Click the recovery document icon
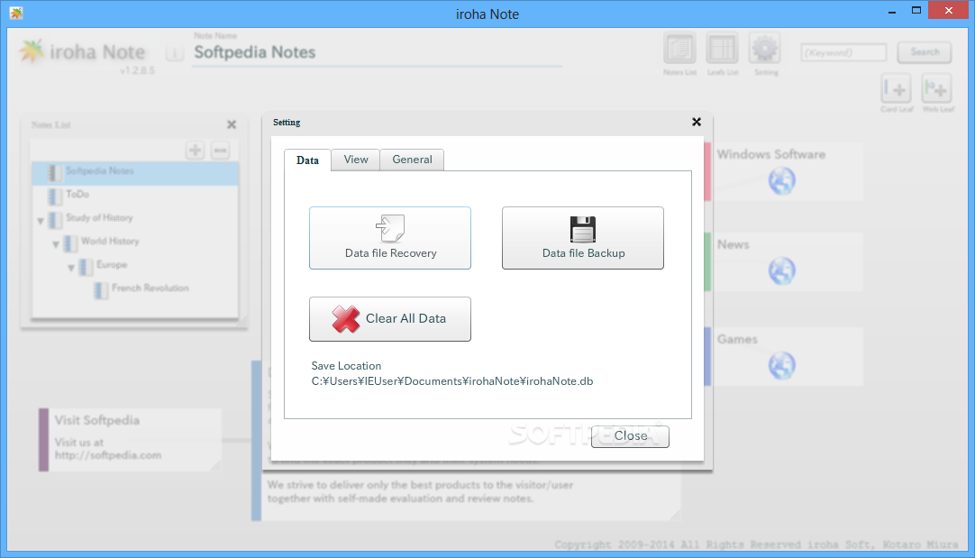Image resolution: width=975 pixels, height=558 pixels. (x=390, y=228)
